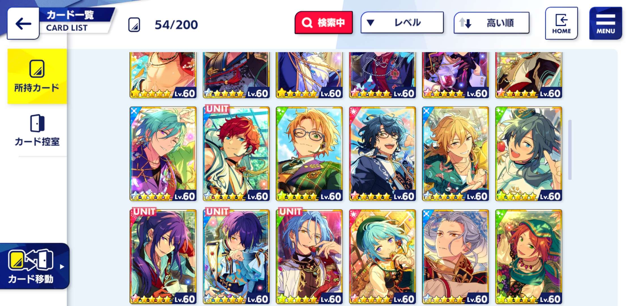Click the vertical scrollbar of card list
Screen dimensions: 629x306
tap(570, 150)
